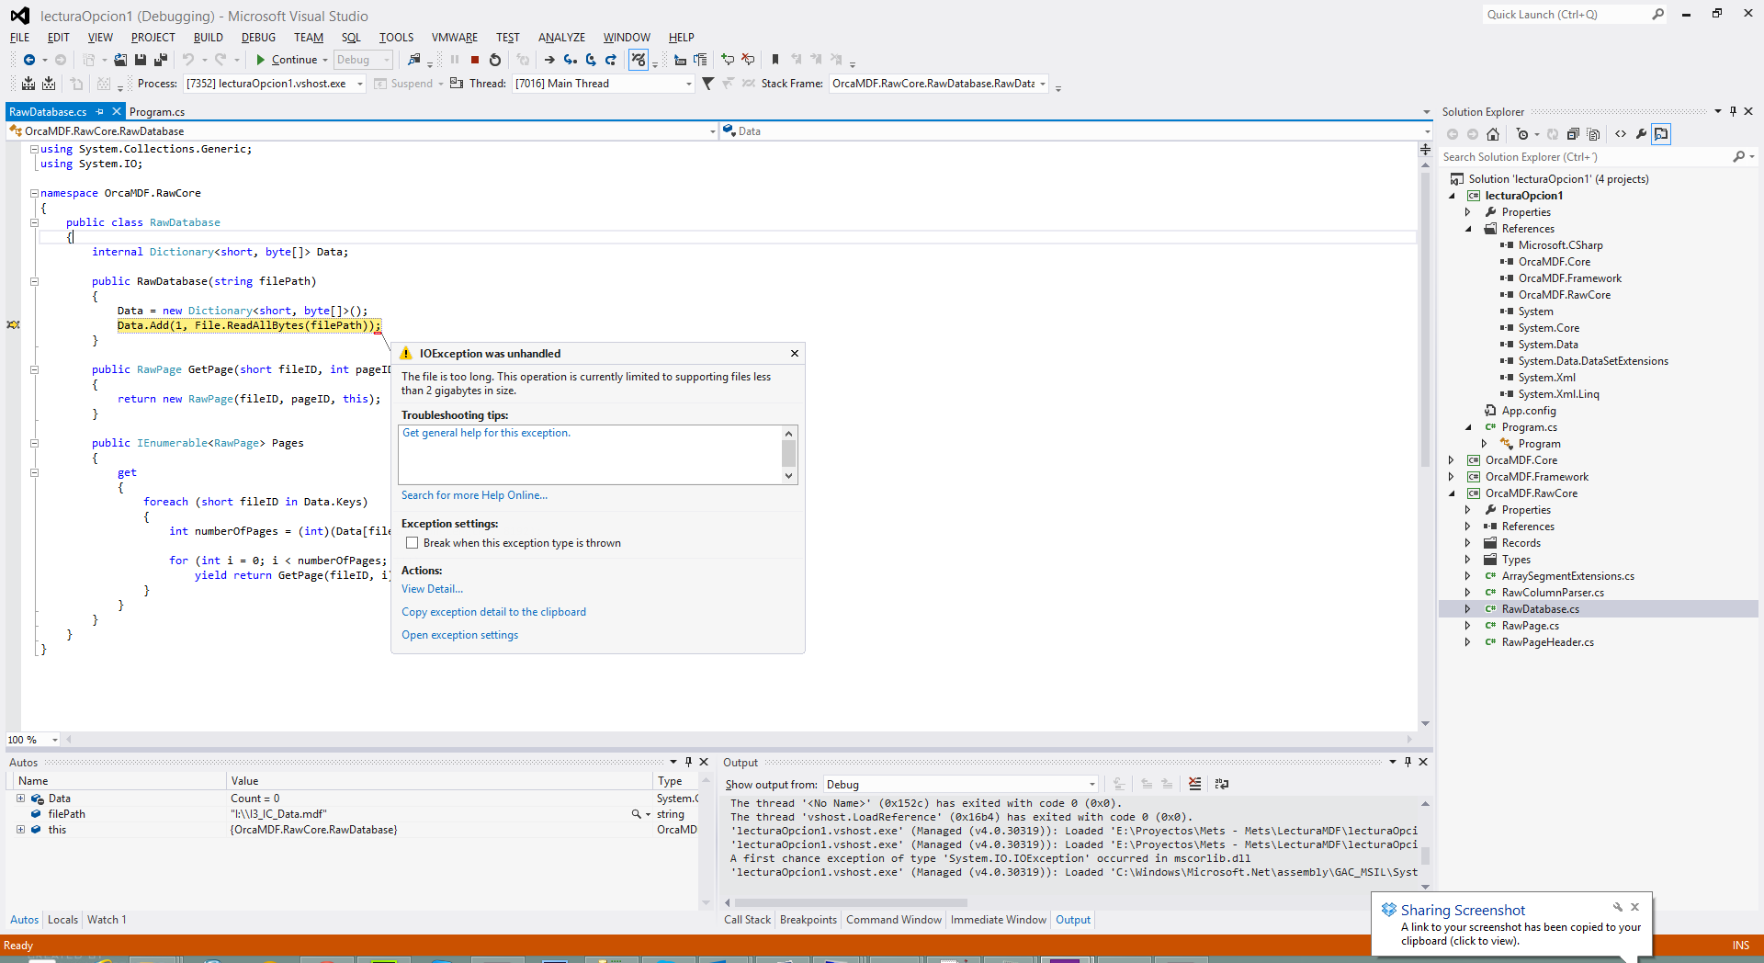Toggle auto-hide pin on Output panel
The height and width of the screenshot is (963, 1764).
[1408, 762]
